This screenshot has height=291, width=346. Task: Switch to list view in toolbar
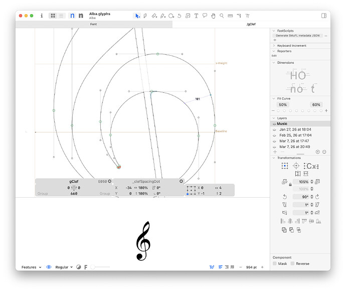[61, 16]
